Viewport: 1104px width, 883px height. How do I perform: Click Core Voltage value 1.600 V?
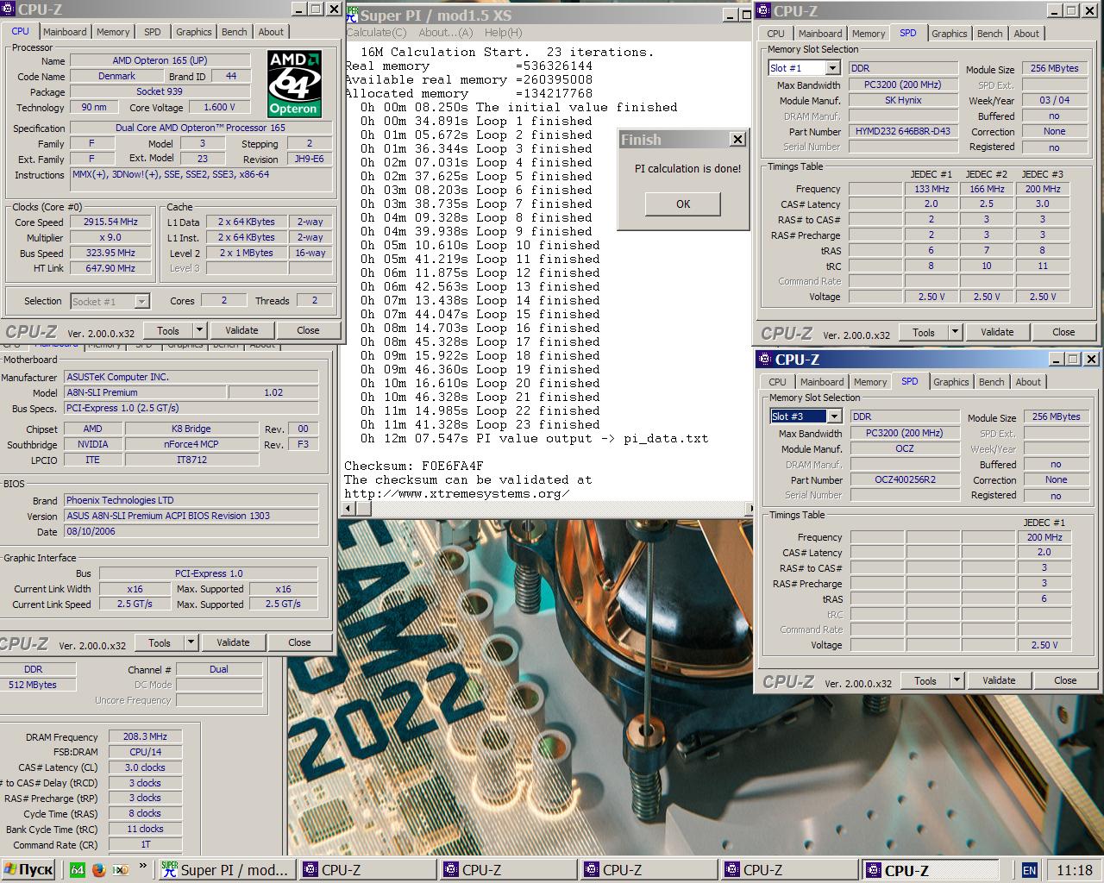coord(219,107)
